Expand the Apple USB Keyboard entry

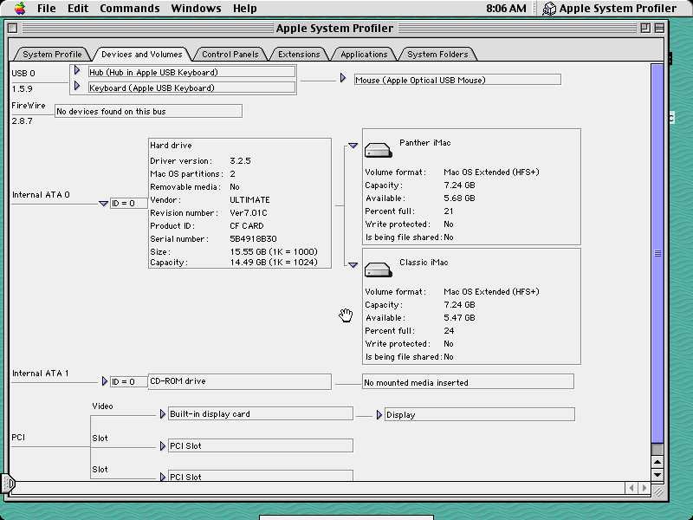tap(77, 85)
